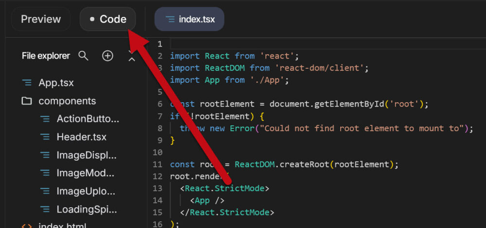Viewport: 486px width, 228px height.
Task: Click the file icon beside LoadingSpi... file
Action: click(x=45, y=210)
